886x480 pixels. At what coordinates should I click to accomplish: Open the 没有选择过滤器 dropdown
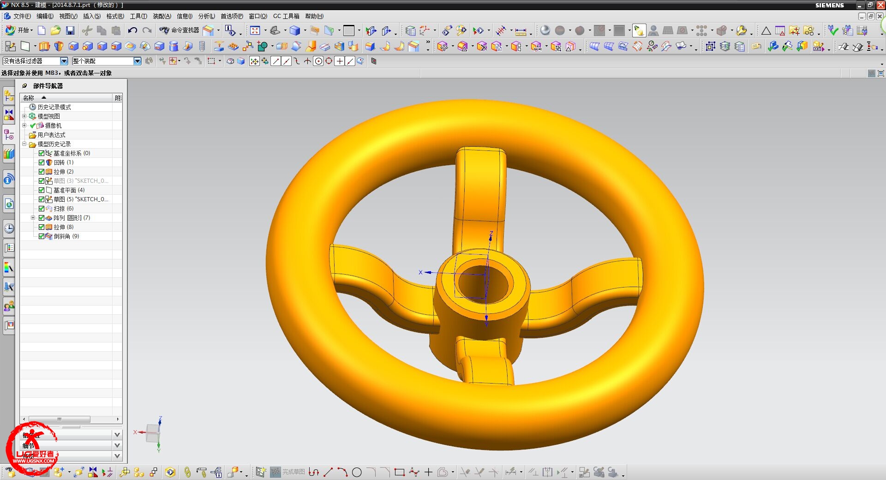point(64,61)
